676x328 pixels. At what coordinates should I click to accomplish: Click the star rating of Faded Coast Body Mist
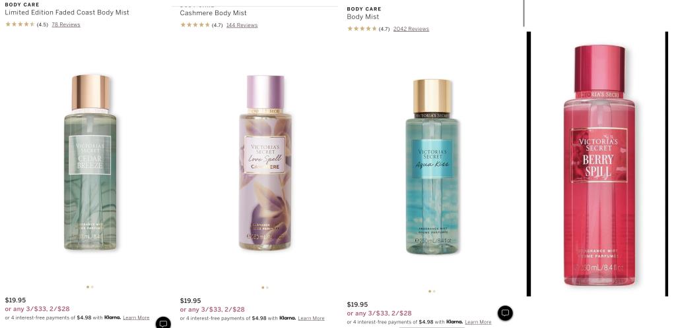pyautogui.click(x=20, y=24)
